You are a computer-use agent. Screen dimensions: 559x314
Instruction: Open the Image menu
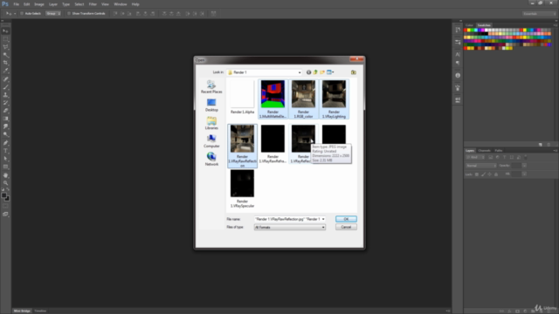pyautogui.click(x=38, y=4)
